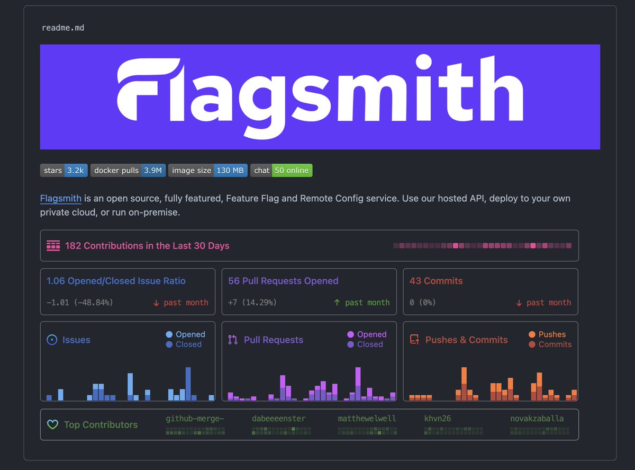Click the image size 130 MB badge
The height and width of the screenshot is (470, 635).
[x=207, y=171]
